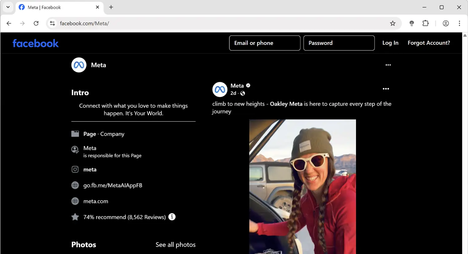
Task: Click the go.fb.me/MetaAIAppFB link
Action: click(112, 185)
